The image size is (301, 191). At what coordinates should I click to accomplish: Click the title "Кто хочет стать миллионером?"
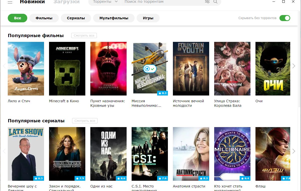(x=228, y=188)
